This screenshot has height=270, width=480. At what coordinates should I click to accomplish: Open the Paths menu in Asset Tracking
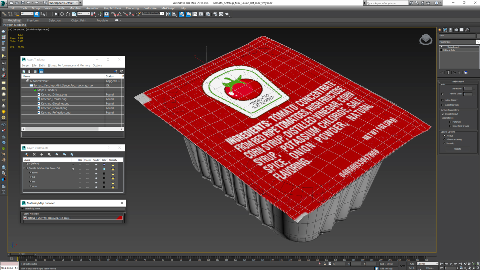[x=42, y=65]
